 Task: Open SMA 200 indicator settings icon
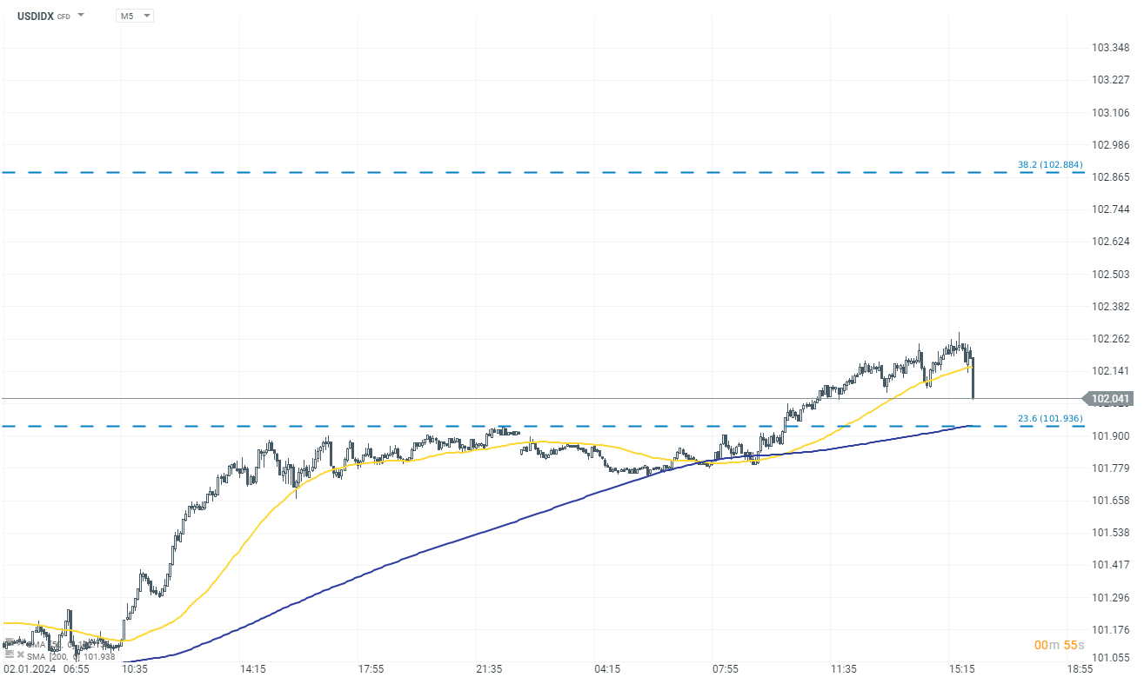tap(10, 655)
